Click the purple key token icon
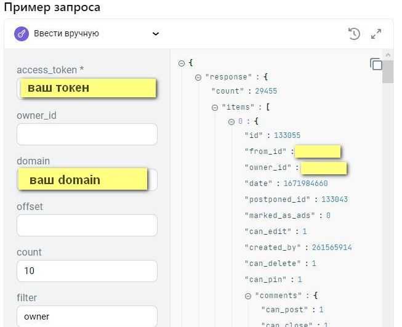 [x=22, y=34]
